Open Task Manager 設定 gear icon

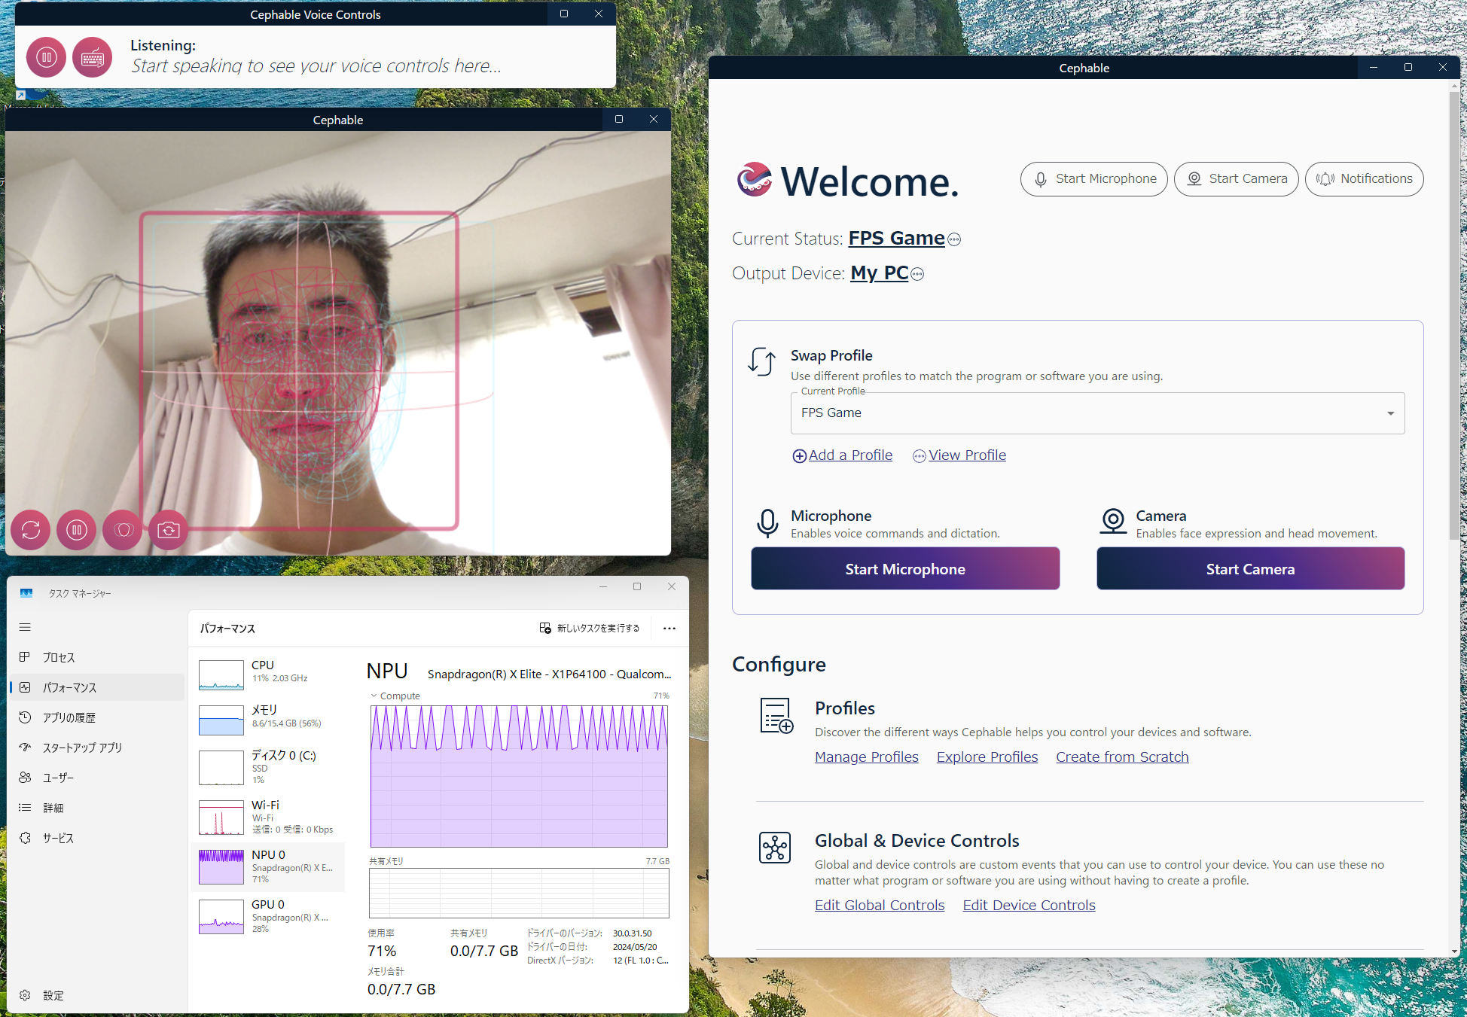(25, 995)
